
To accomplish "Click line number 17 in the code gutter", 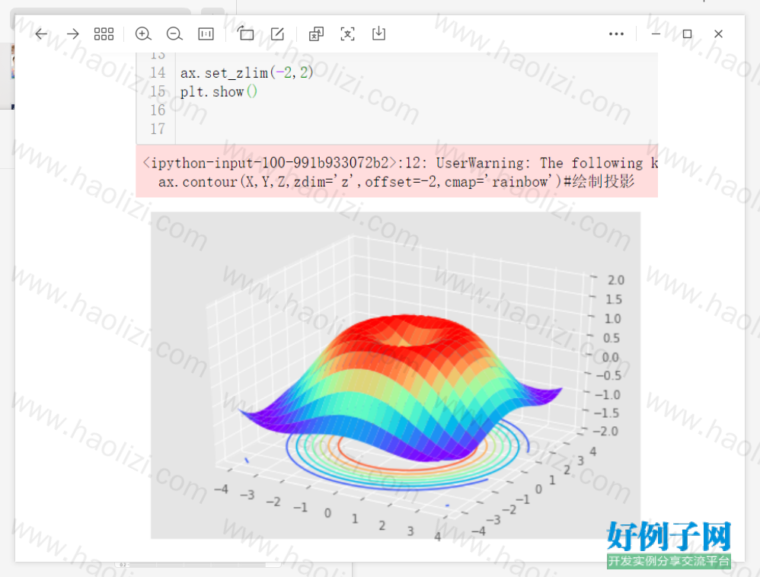I will pyautogui.click(x=158, y=129).
